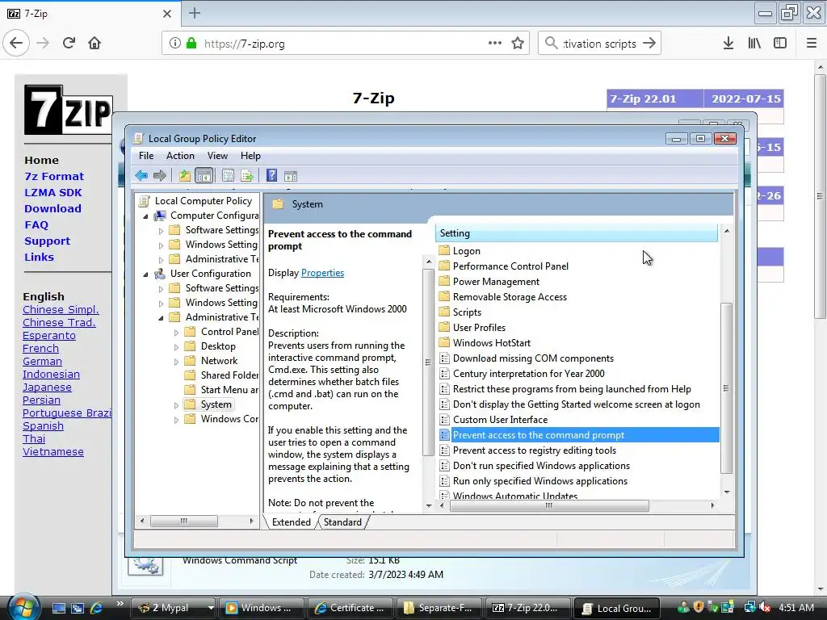
Task: Switch to Certificate taskbar window
Action: tap(351, 608)
